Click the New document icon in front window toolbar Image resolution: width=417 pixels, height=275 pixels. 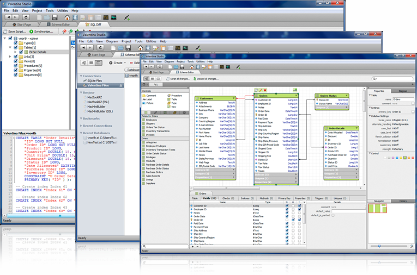[170, 67]
